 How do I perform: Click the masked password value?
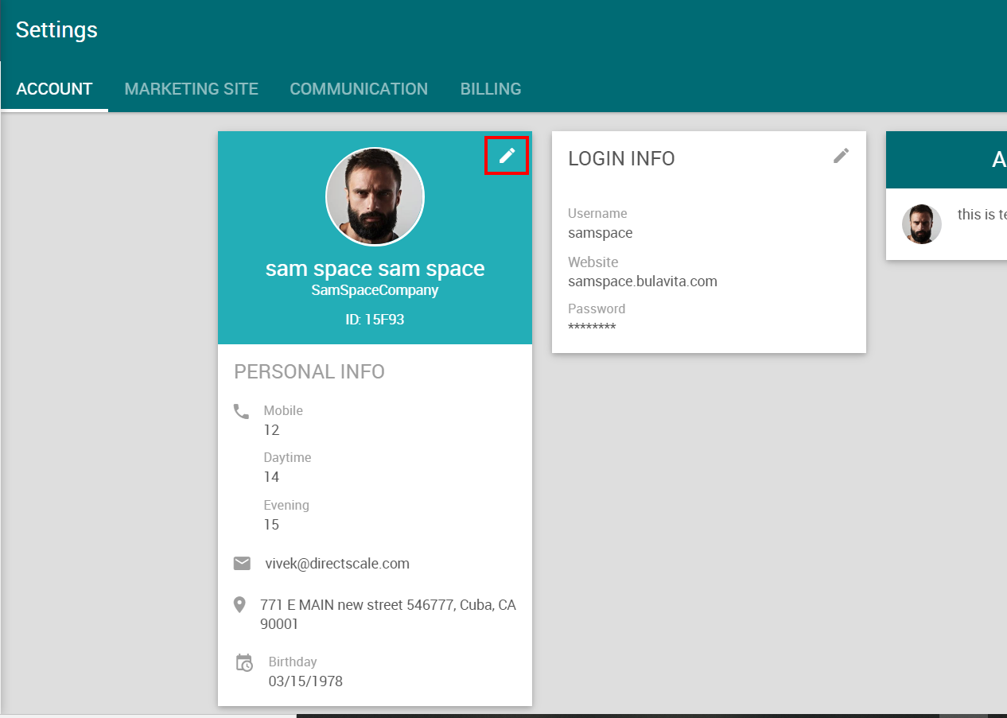(x=592, y=328)
